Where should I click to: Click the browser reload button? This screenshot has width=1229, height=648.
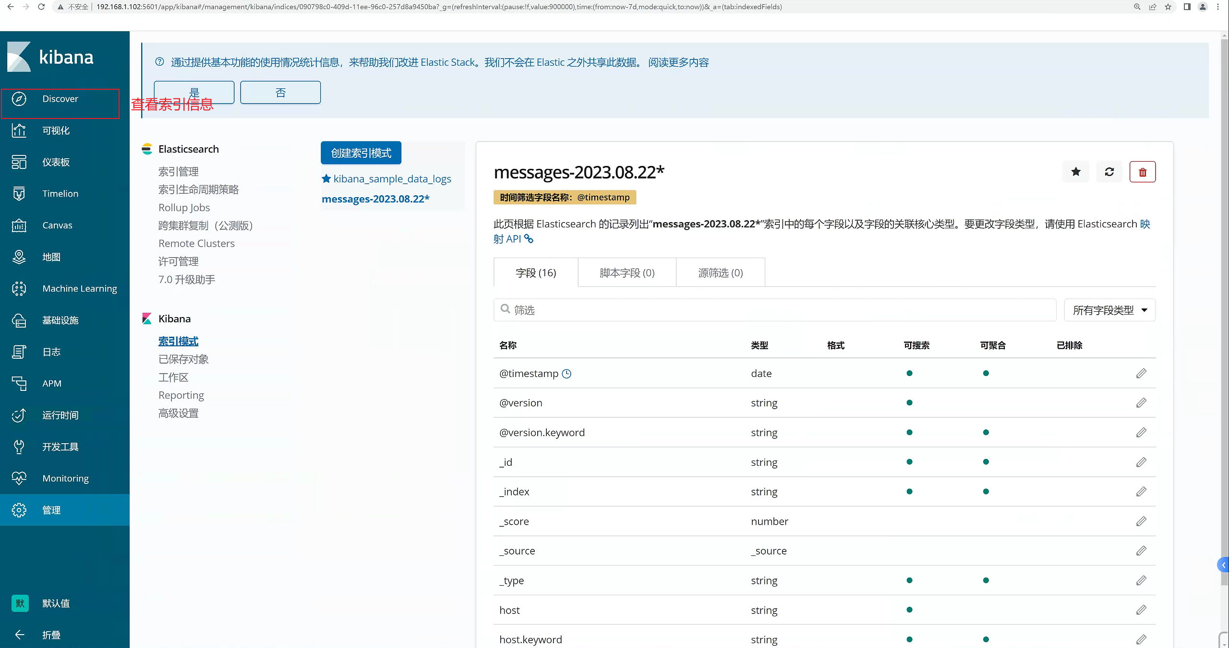pos(41,7)
